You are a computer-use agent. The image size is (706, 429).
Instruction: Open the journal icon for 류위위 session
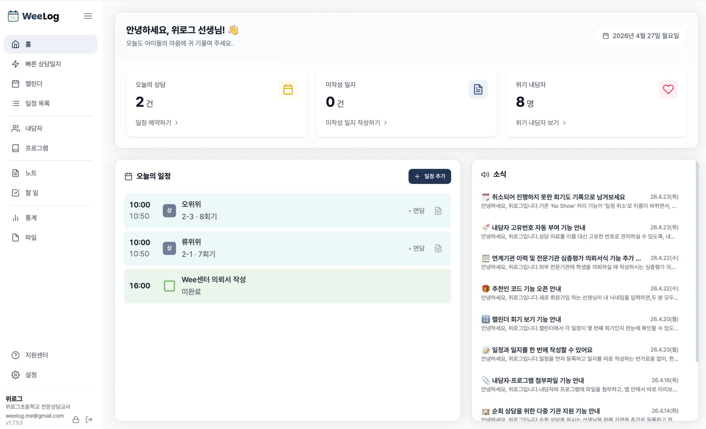[438, 249]
